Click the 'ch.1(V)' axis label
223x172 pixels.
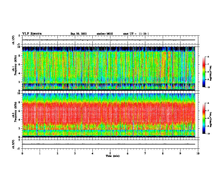click(x=13, y=40)
